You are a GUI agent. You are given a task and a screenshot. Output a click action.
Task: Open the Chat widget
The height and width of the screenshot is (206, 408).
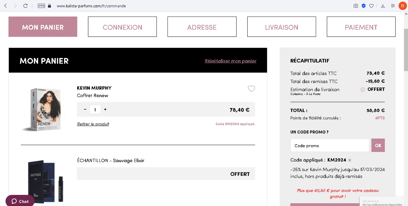coord(20,201)
